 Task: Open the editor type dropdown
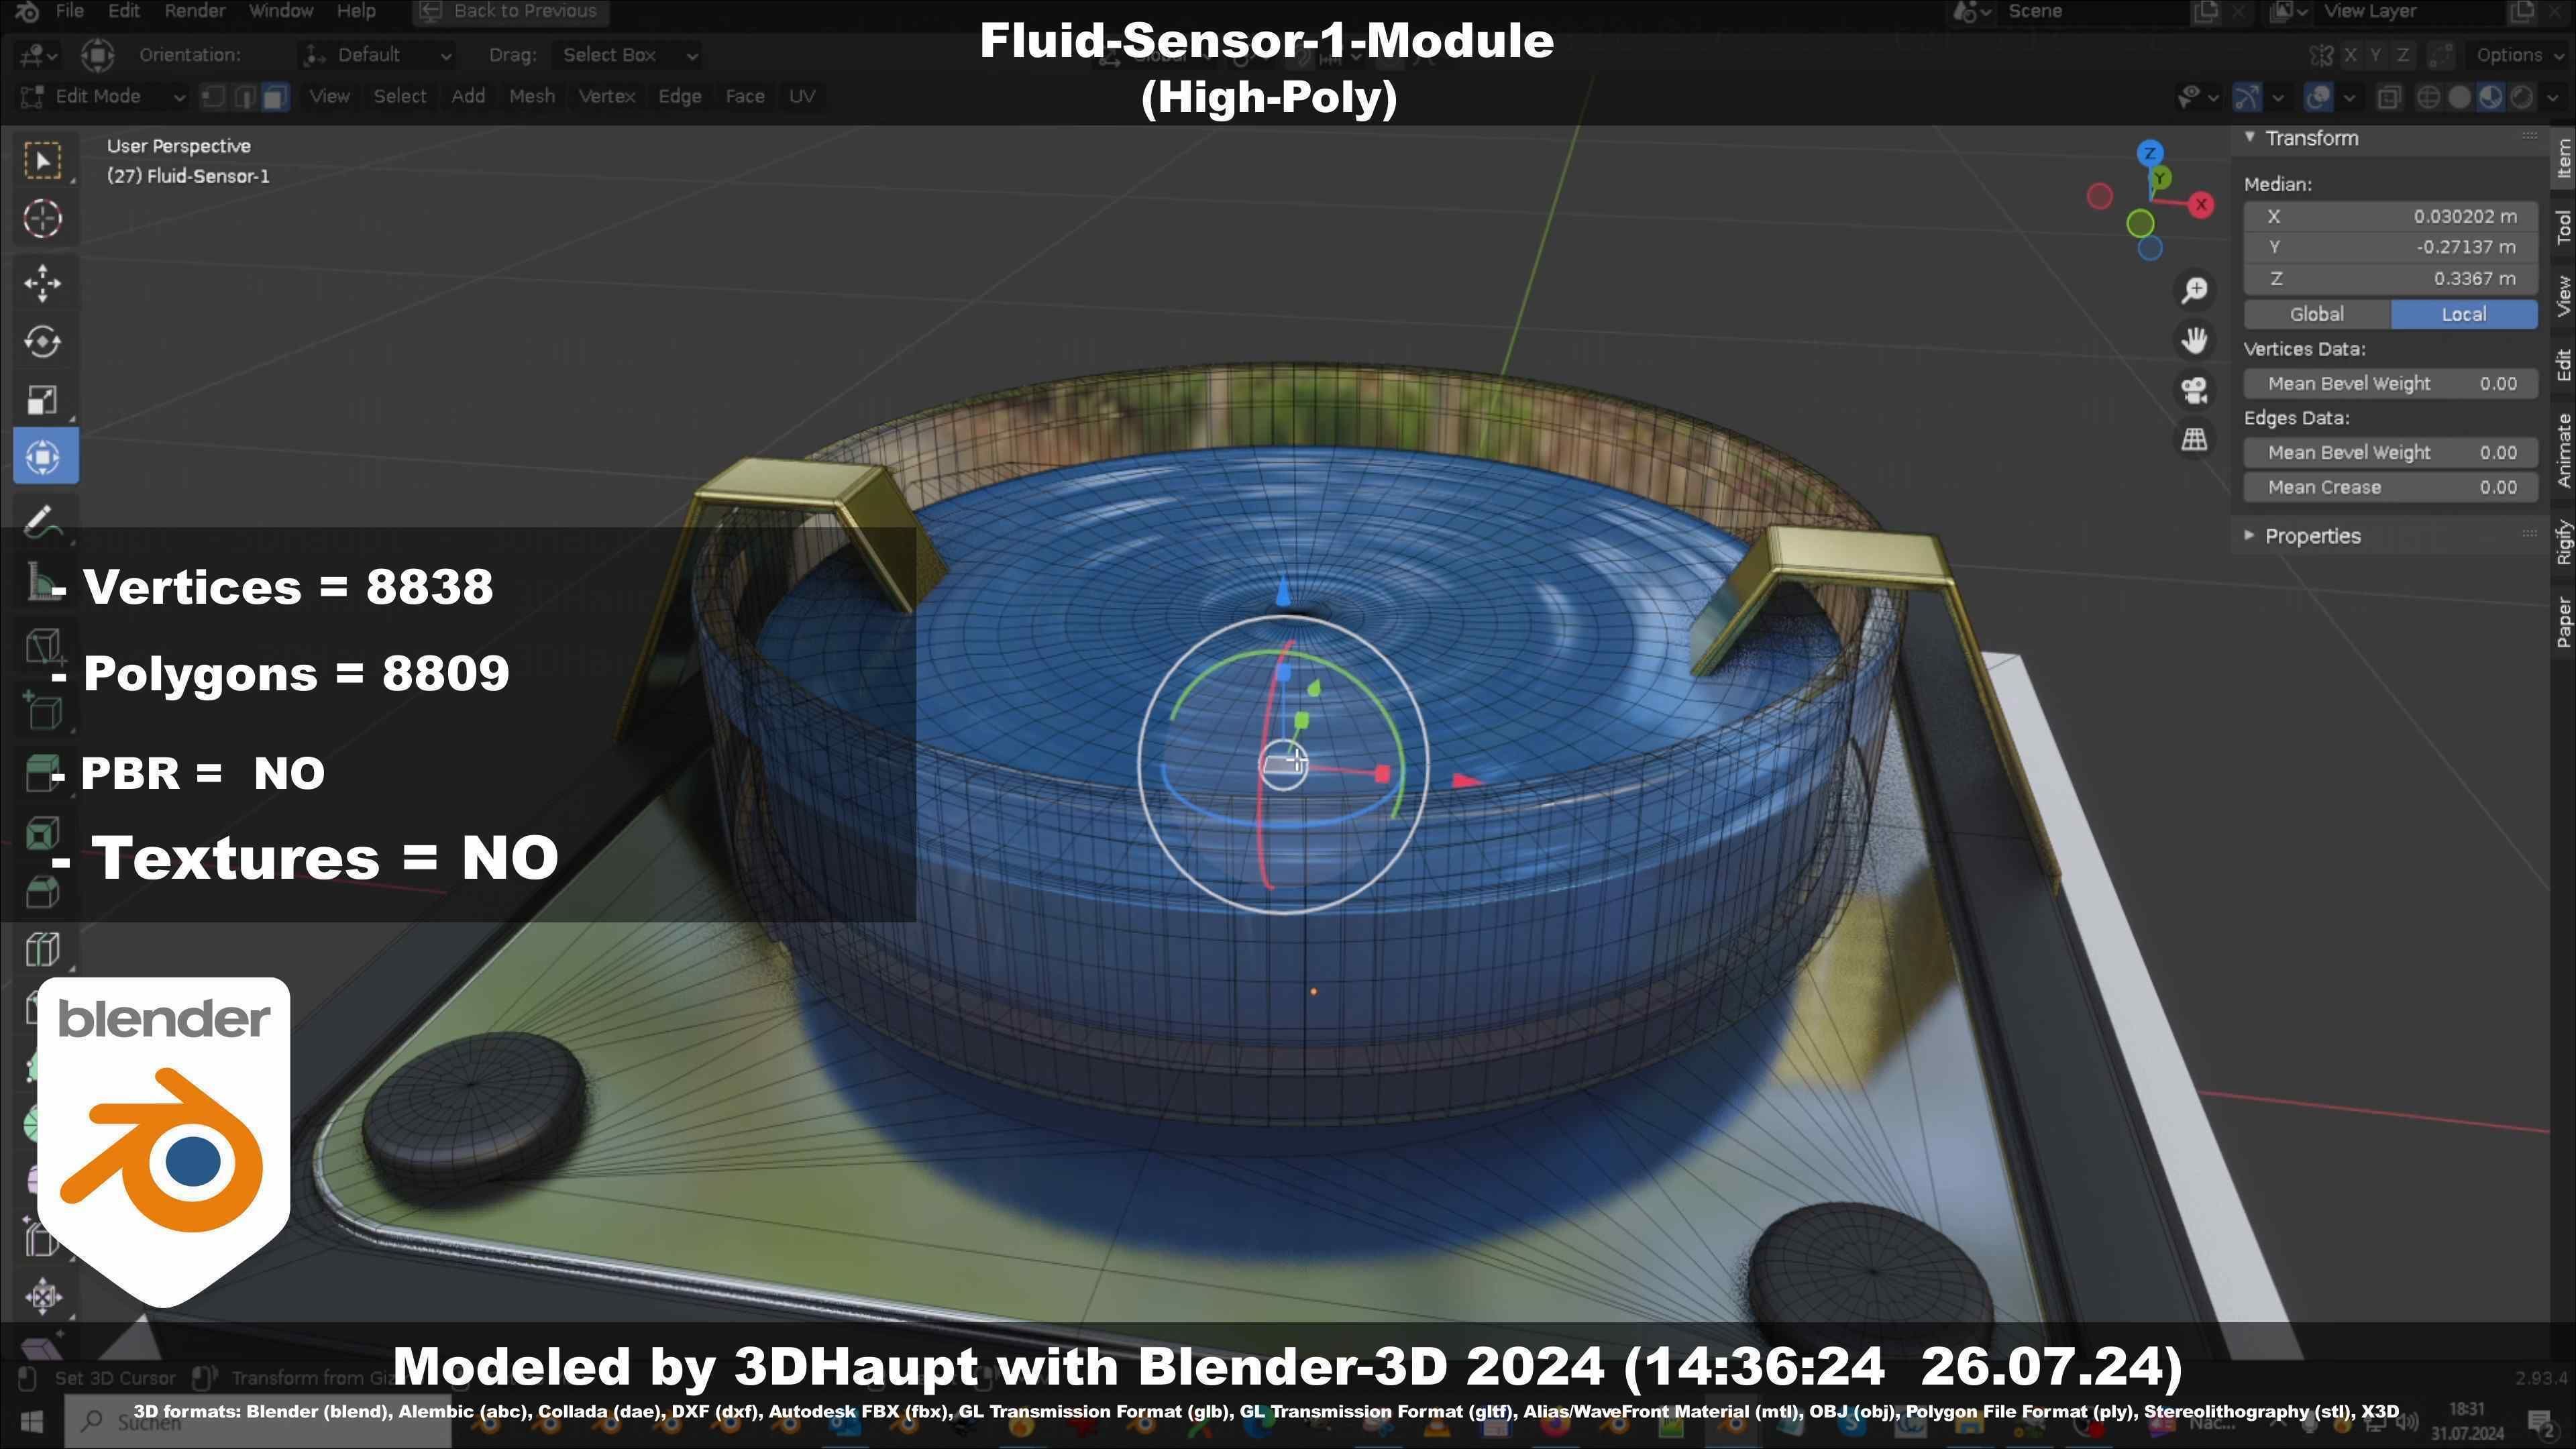(x=38, y=55)
